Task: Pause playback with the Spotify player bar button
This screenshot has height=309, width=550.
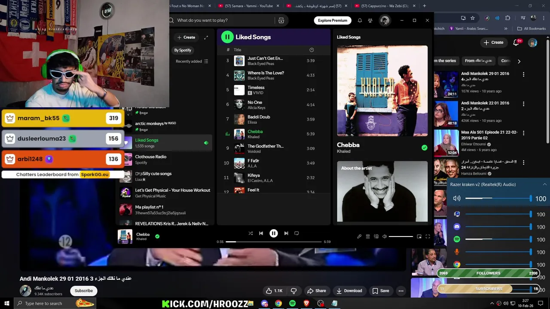Action: pyautogui.click(x=273, y=233)
